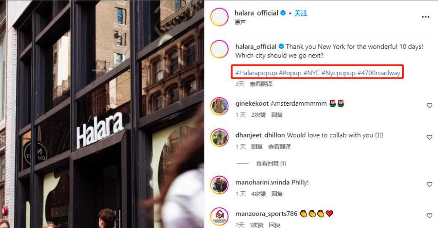
Task: Click the Halara storefront video post
Action: 102,114
